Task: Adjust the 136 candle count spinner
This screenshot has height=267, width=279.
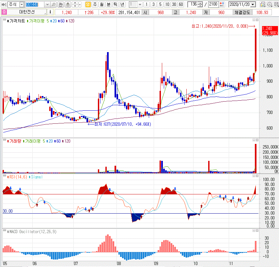Action: [200, 5]
